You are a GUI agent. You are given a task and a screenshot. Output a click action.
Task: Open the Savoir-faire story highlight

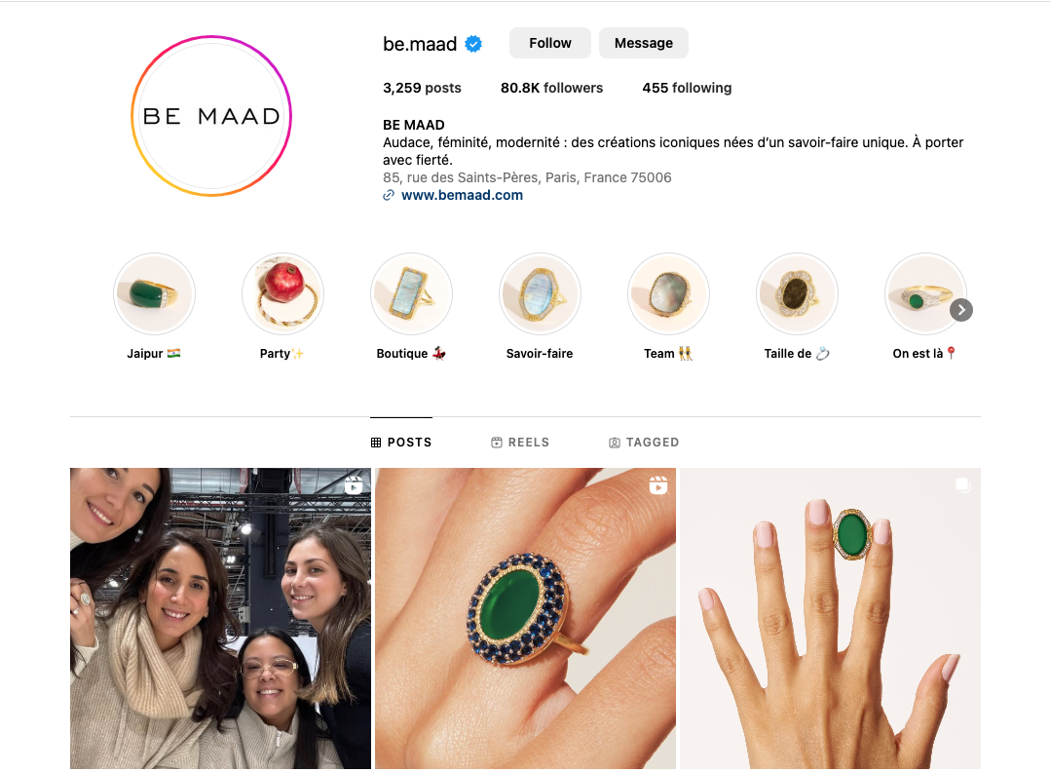(540, 293)
